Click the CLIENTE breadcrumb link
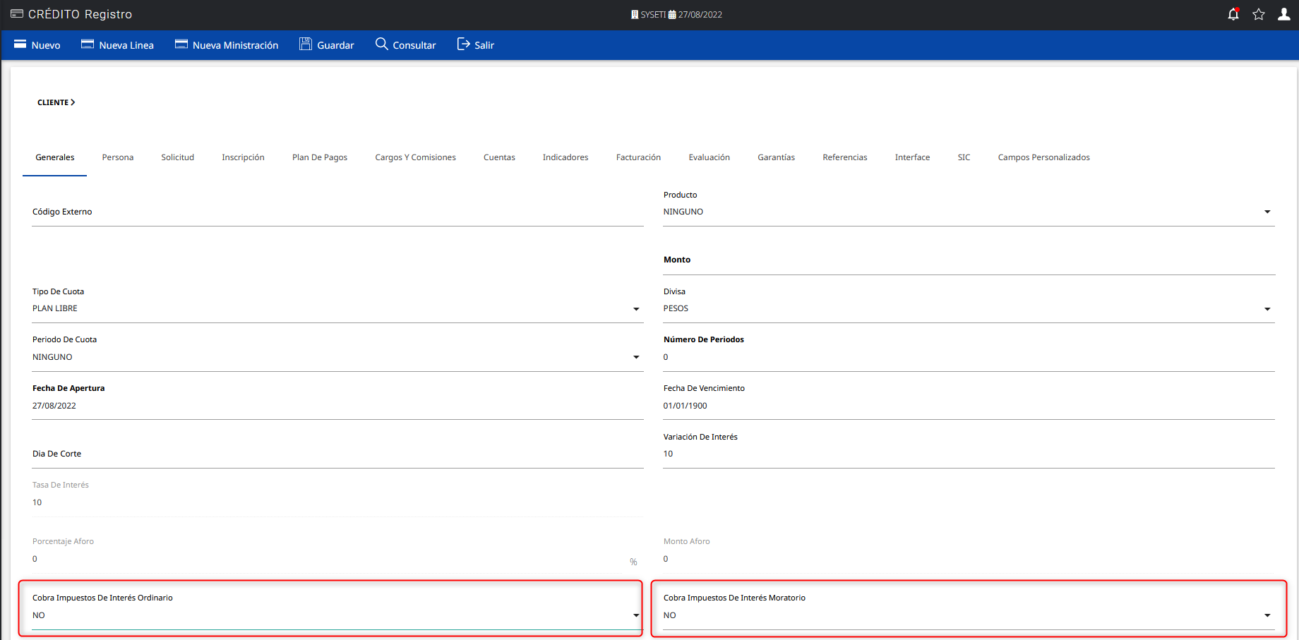 [52, 102]
